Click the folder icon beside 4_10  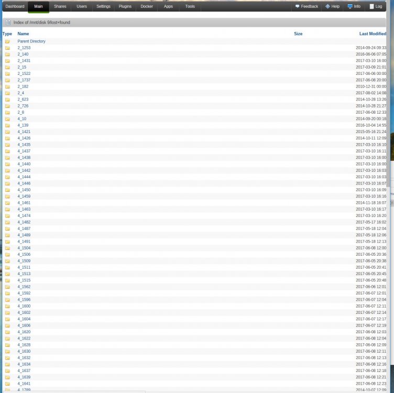click(x=7, y=119)
